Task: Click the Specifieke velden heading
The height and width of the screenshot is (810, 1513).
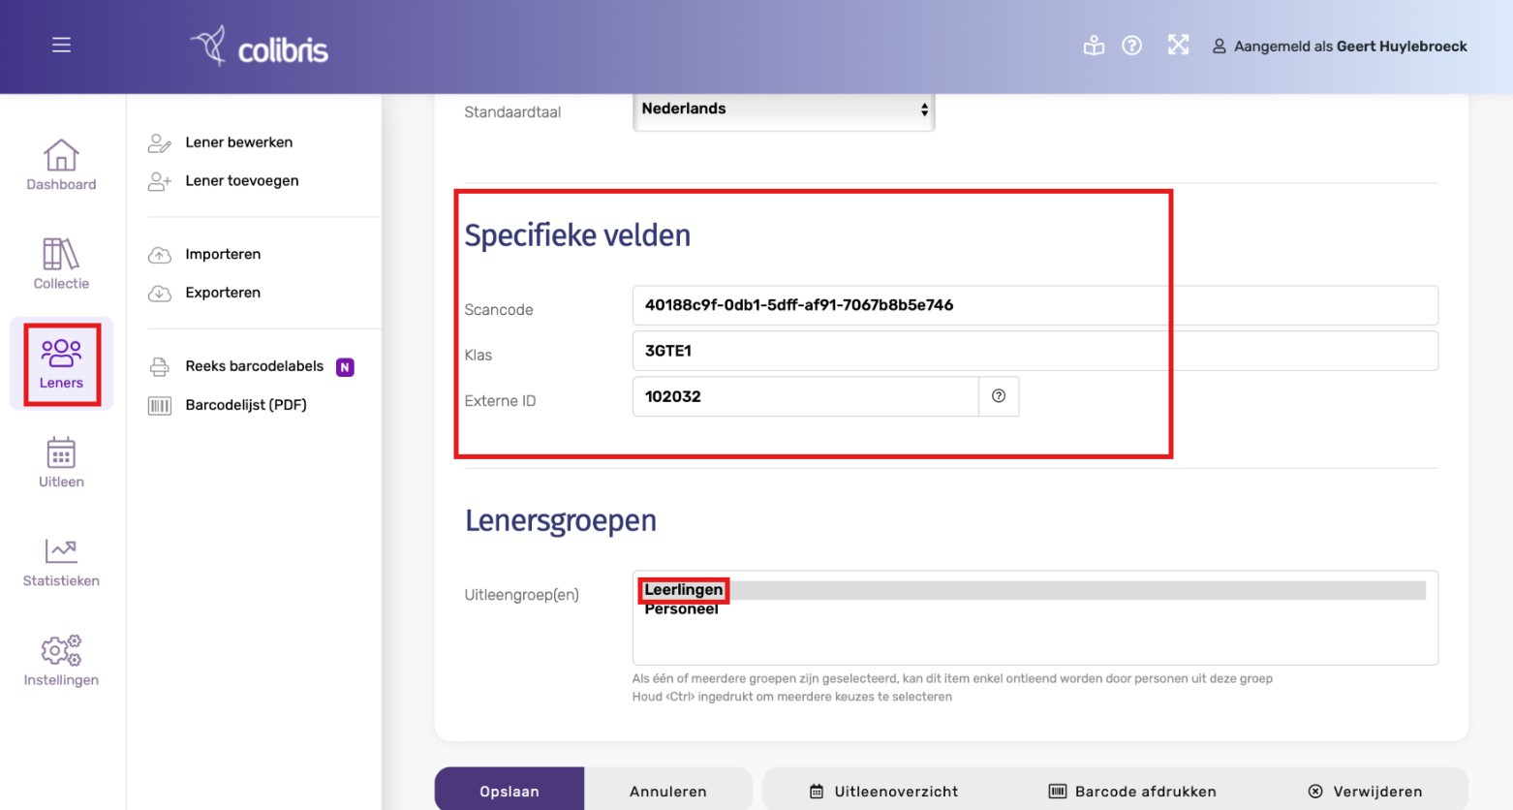Action: pyautogui.click(x=577, y=235)
